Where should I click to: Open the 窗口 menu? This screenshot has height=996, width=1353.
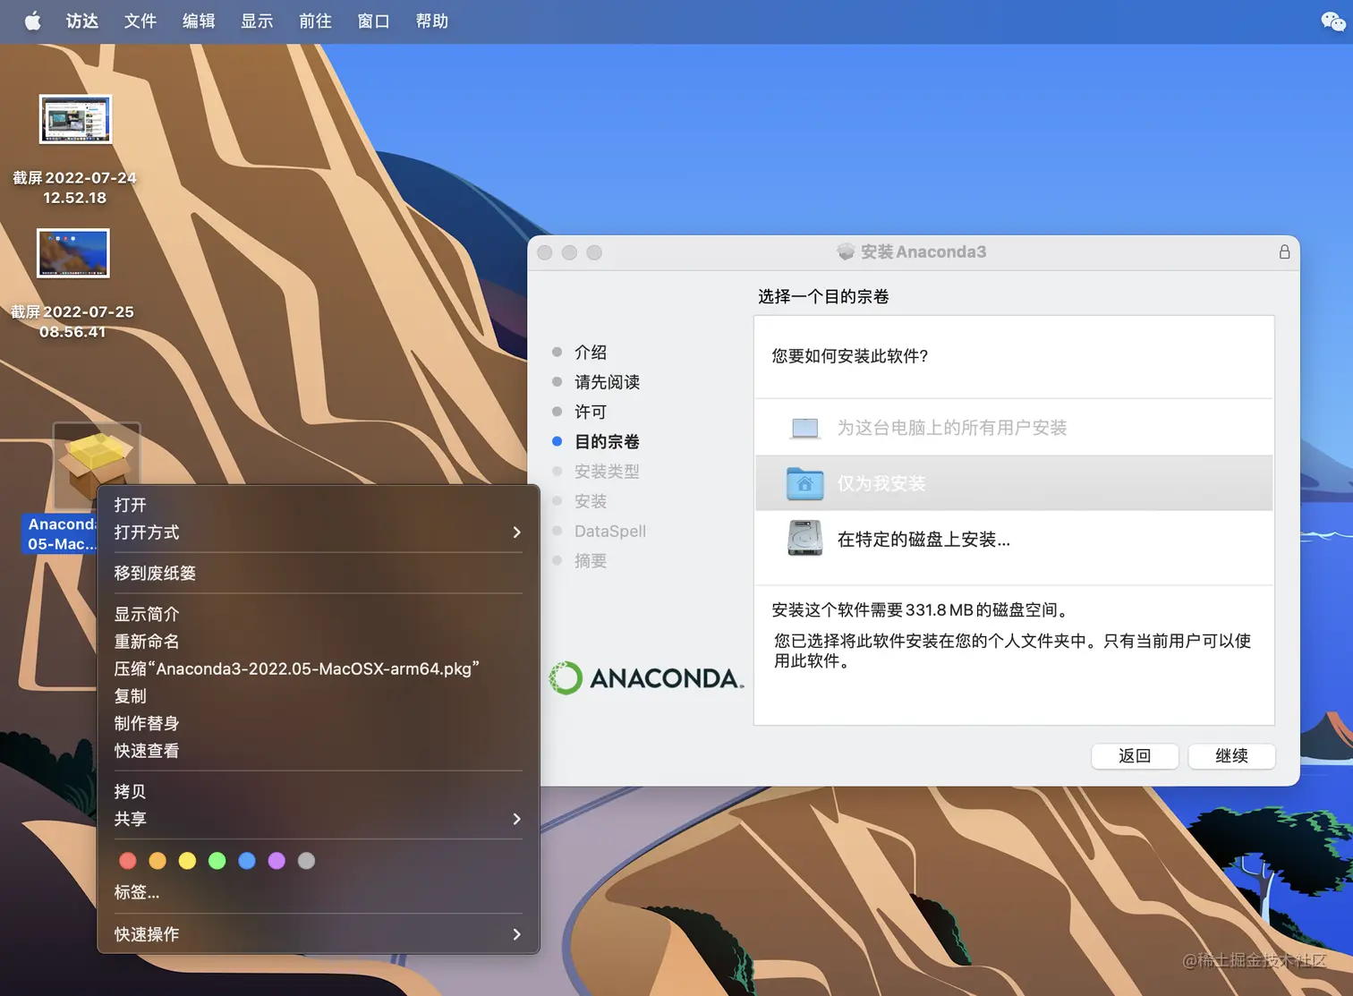tap(374, 21)
